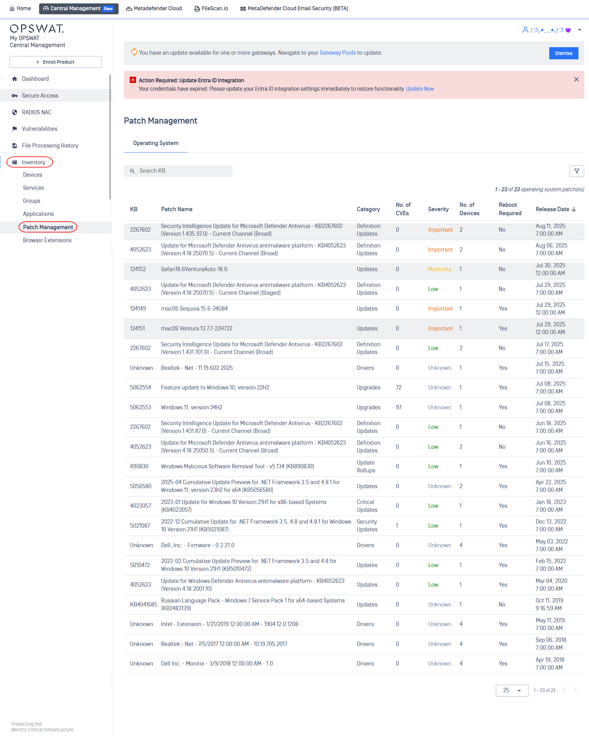Open File Processing History
Image resolution: width=589 pixels, height=736 pixels.
(50, 145)
